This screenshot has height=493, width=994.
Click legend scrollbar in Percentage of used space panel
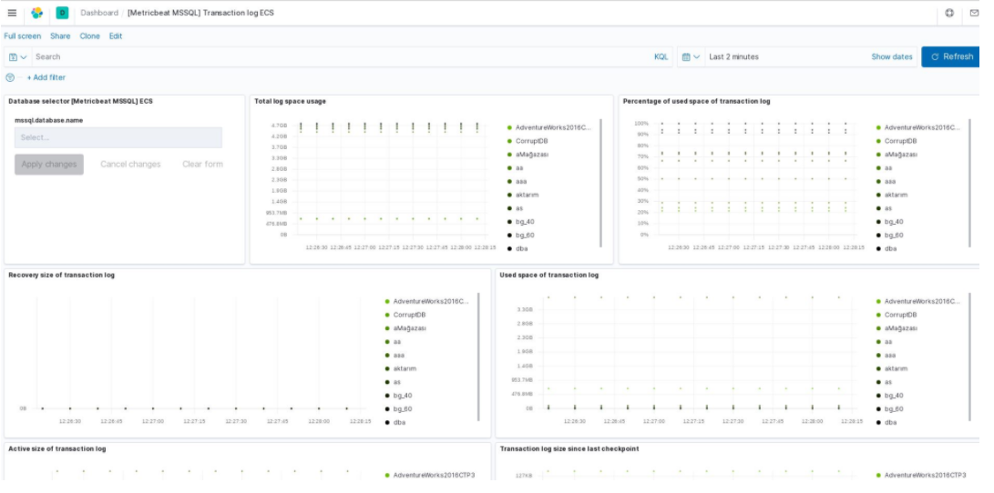[969, 184]
